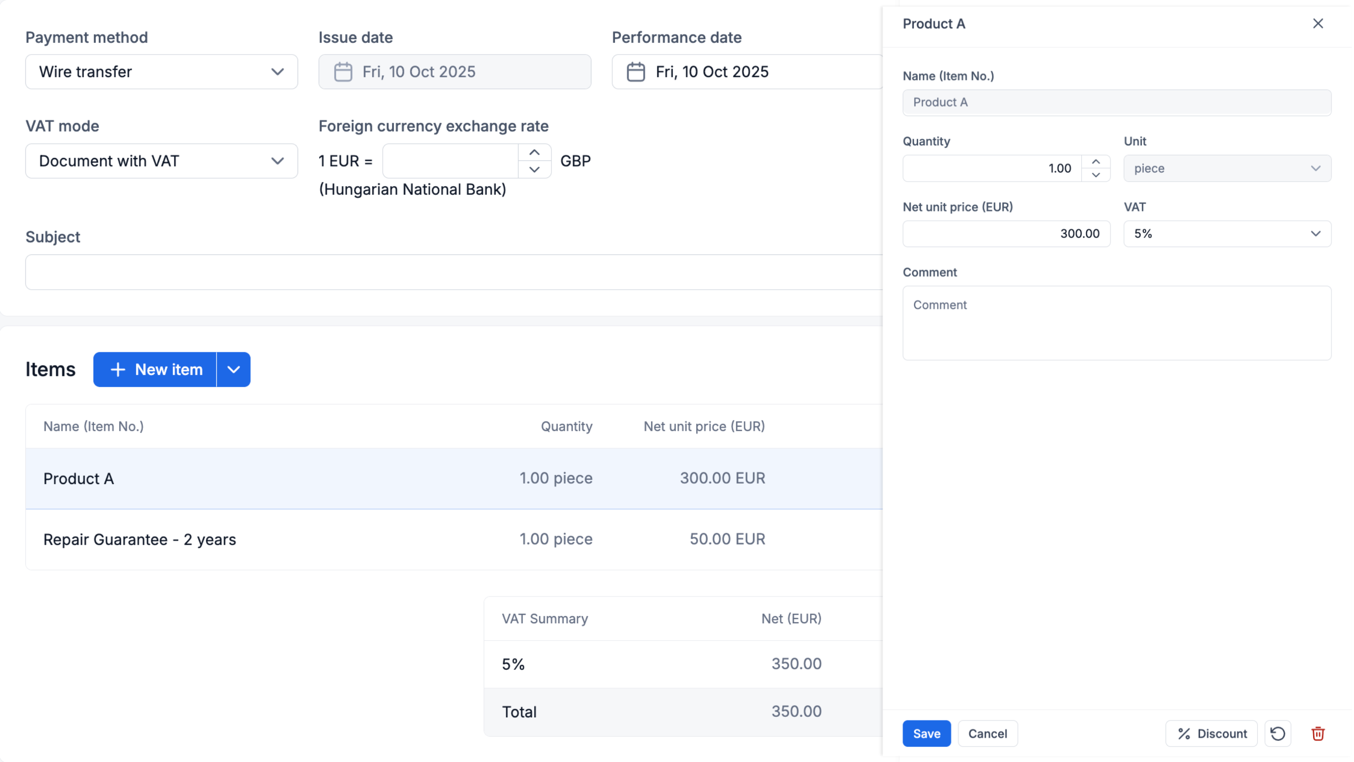This screenshot has width=1354, height=762.
Task: Increase exchange rate with up arrow
Action: pyautogui.click(x=534, y=152)
